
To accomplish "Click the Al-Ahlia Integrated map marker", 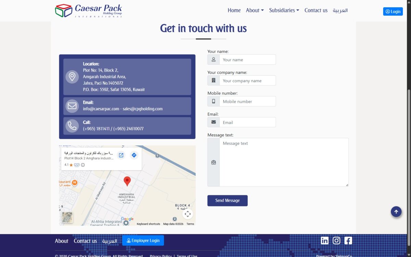I will (x=126, y=223).
